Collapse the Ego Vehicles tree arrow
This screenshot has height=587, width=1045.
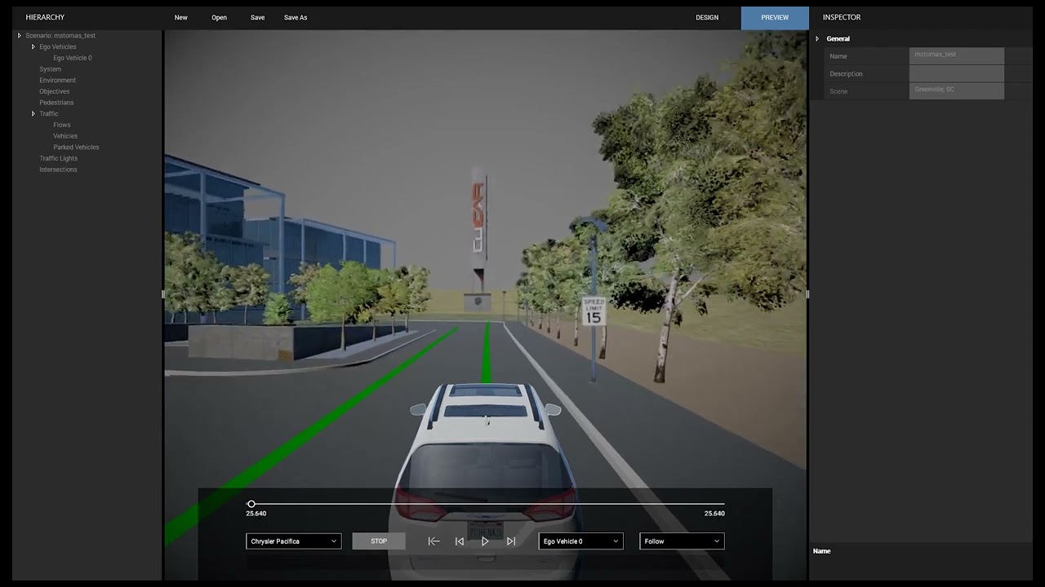coord(33,46)
